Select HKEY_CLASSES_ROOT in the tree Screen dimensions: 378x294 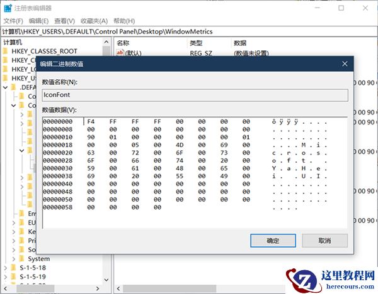pyautogui.click(x=44, y=52)
